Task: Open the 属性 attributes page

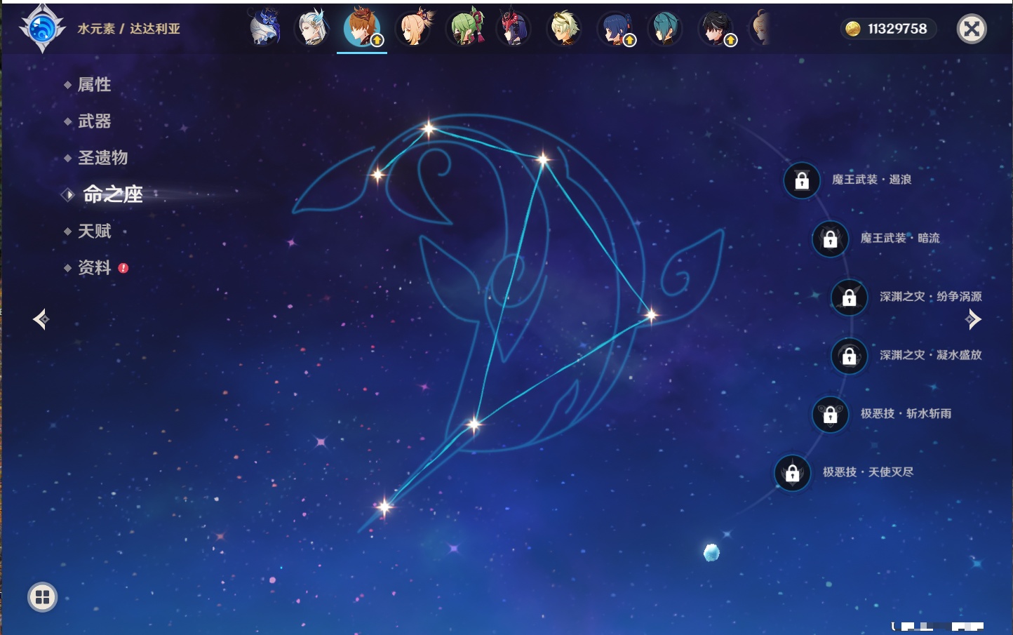Action: coord(94,84)
